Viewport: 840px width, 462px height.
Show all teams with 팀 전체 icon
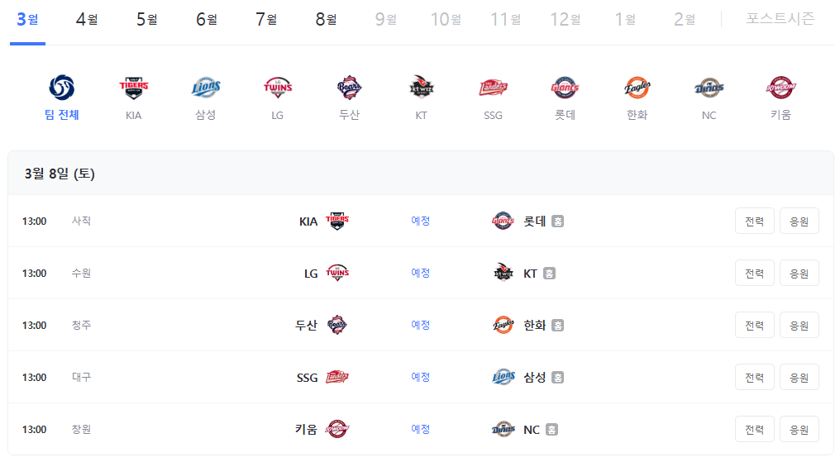pyautogui.click(x=62, y=88)
